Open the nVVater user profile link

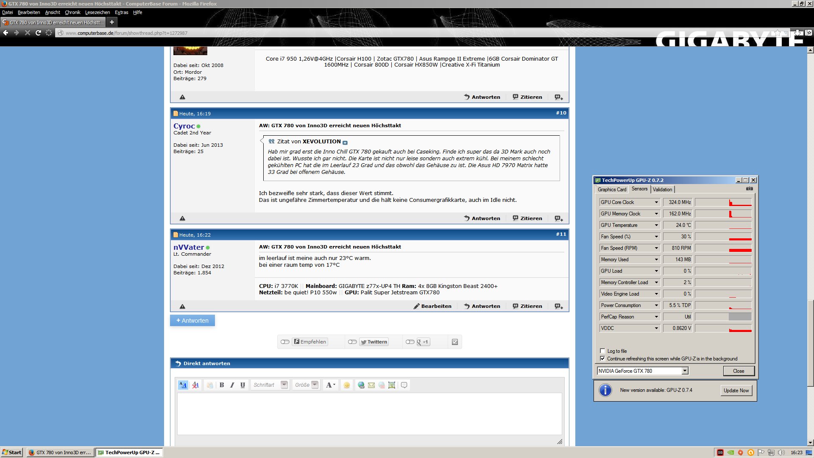189,247
